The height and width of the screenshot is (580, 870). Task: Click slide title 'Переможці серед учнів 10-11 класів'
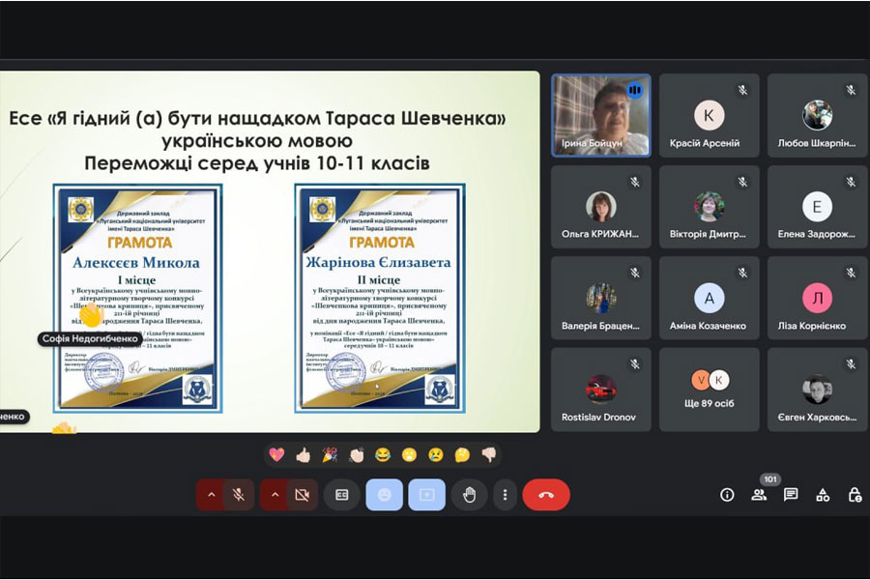(x=257, y=163)
